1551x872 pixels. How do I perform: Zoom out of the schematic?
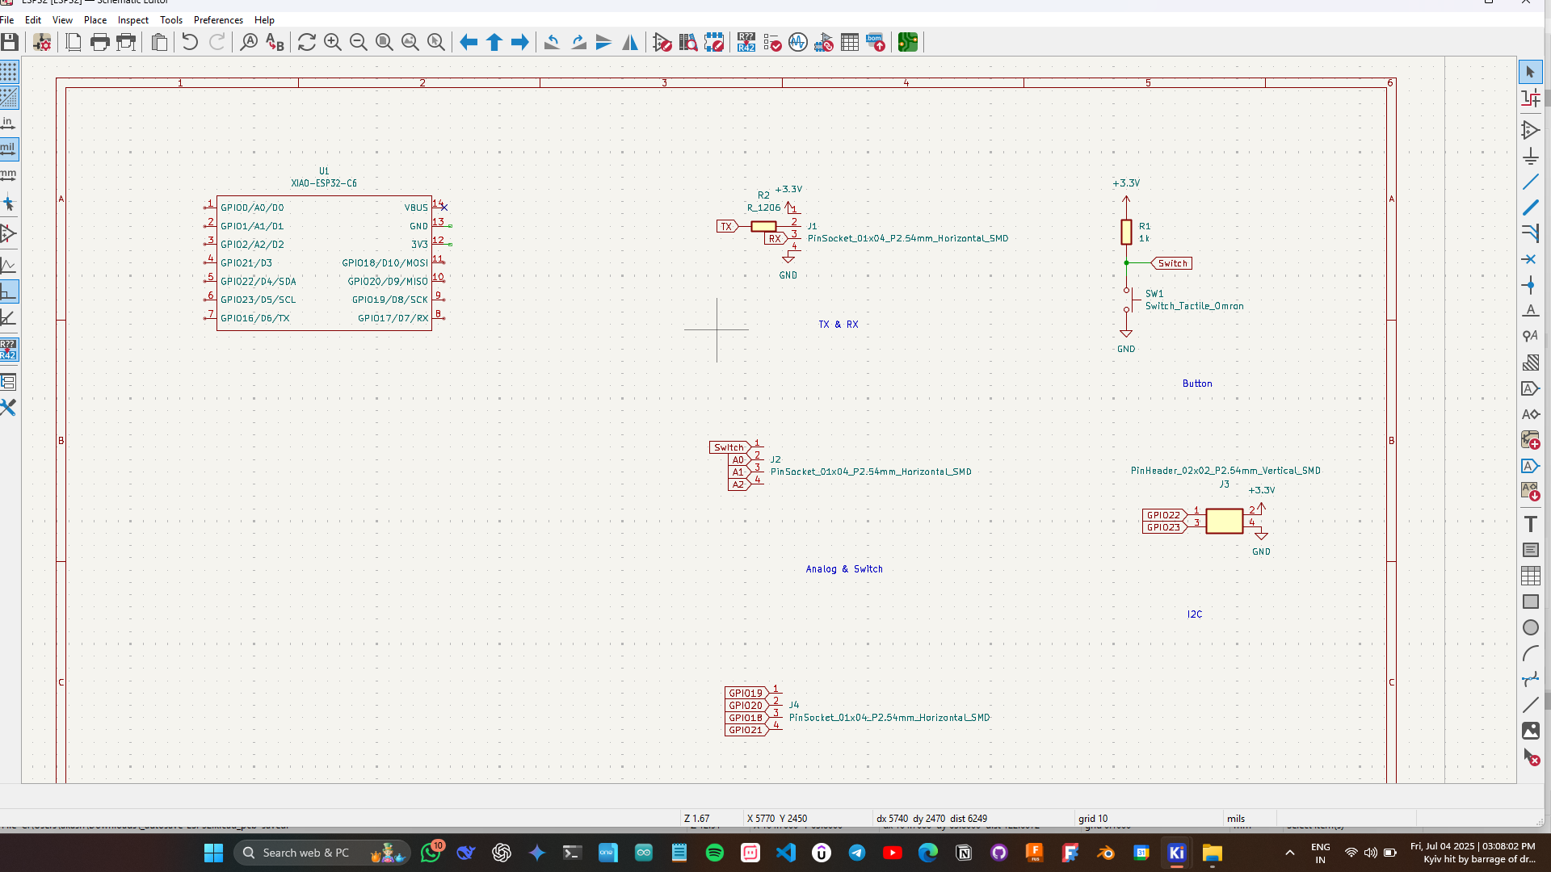click(x=359, y=42)
